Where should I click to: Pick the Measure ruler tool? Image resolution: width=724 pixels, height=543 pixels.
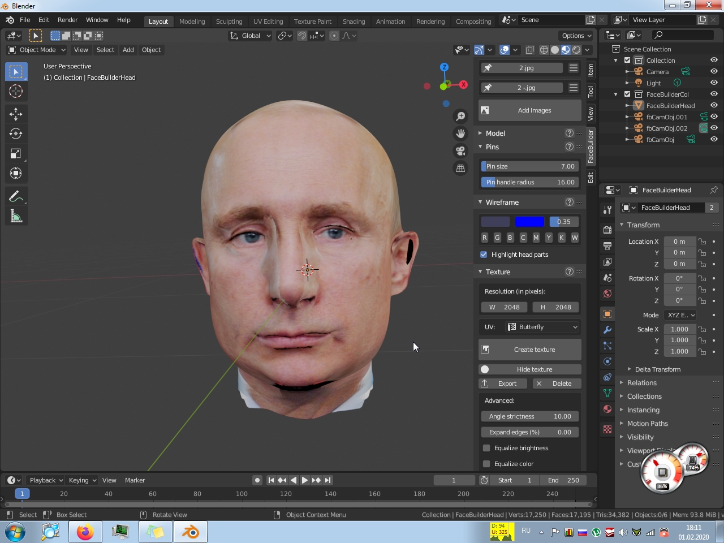16,216
